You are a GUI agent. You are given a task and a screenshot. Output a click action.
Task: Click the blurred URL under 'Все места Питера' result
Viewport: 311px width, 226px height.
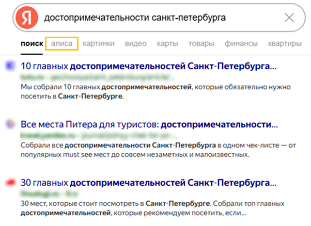(x=98, y=135)
